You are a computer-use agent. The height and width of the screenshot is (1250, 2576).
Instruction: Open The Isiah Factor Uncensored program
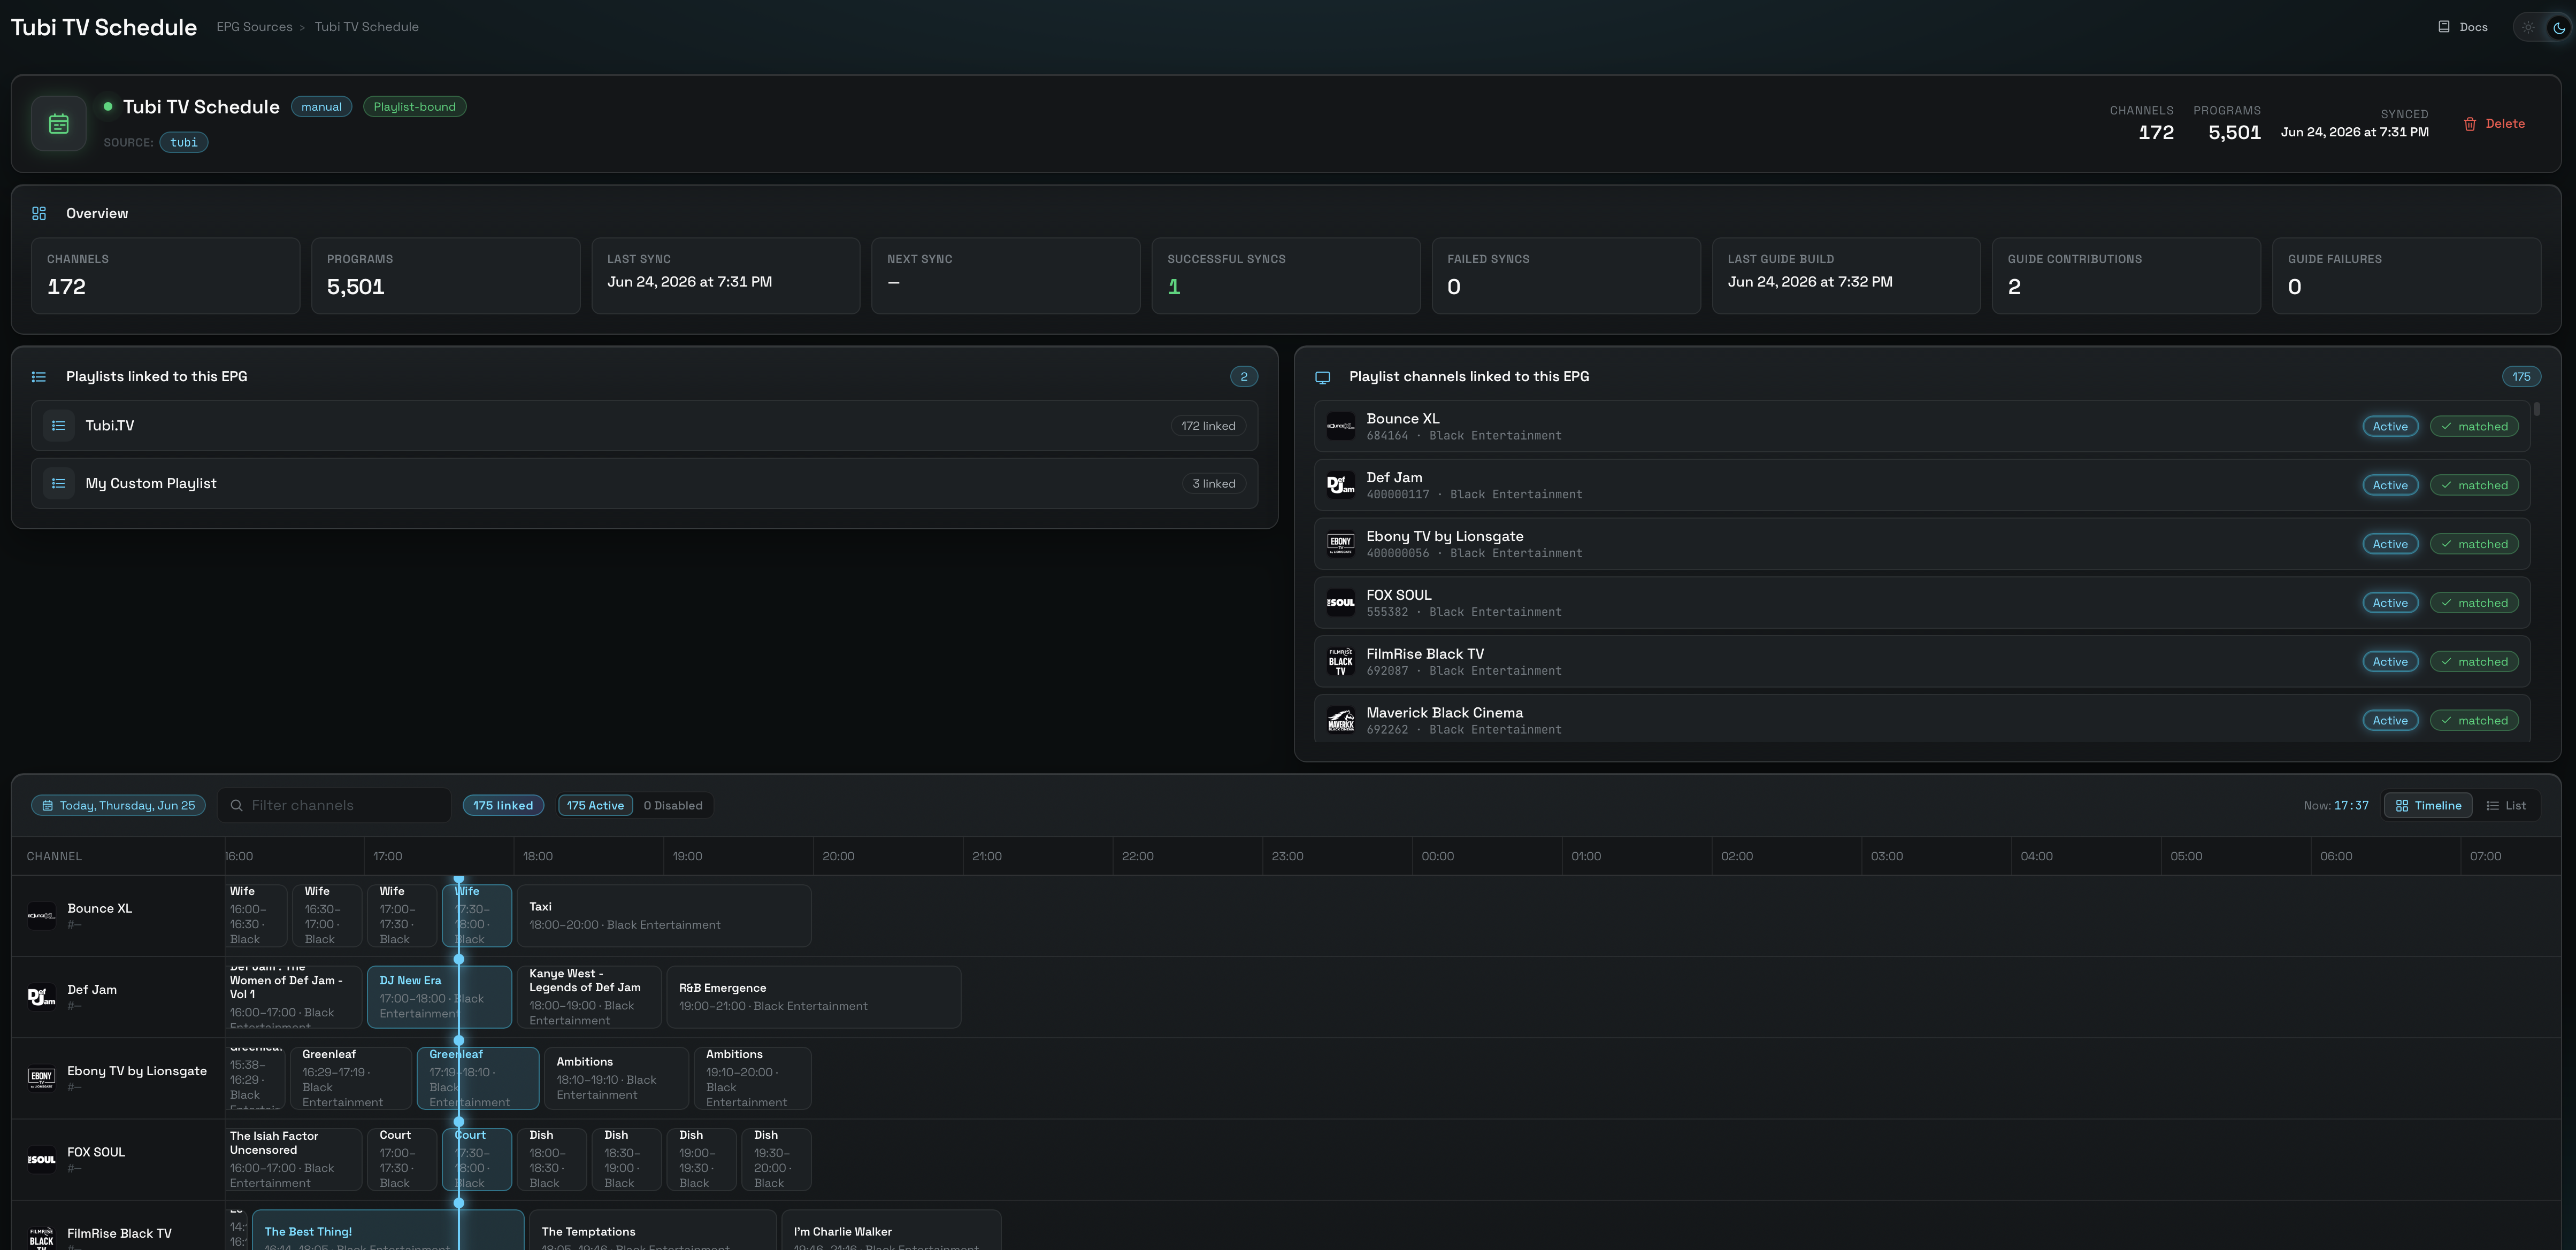tap(293, 1159)
